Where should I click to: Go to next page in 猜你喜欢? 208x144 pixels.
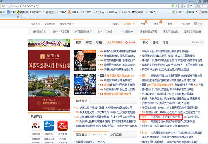pyautogui.click(x=105, y=135)
